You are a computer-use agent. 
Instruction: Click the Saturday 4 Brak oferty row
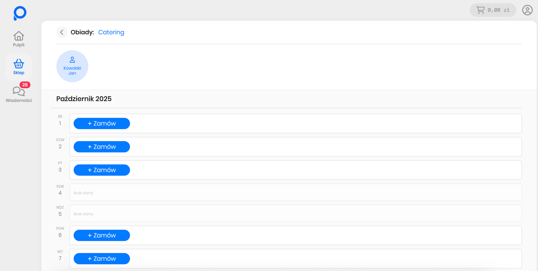click(x=295, y=192)
